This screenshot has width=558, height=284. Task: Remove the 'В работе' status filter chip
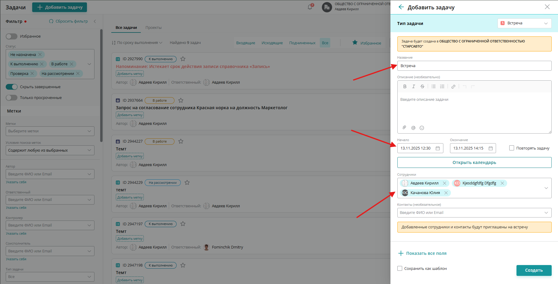(x=72, y=64)
